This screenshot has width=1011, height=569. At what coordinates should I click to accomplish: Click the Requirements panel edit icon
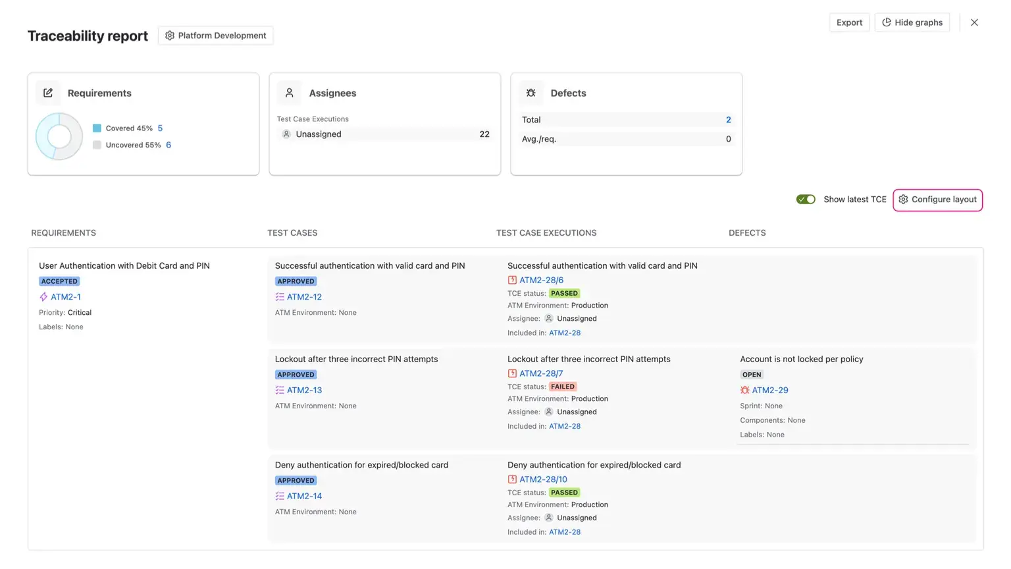(48, 93)
